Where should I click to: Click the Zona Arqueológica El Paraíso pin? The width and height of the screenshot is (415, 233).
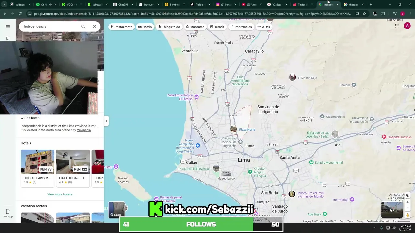pyautogui.click(x=196, y=97)
